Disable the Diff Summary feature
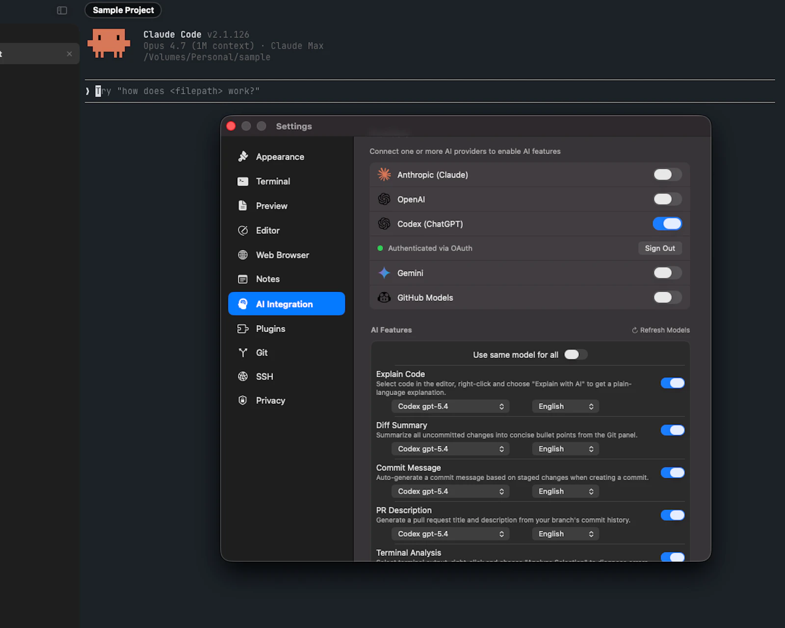785x628 pixels. coord(673,430)
